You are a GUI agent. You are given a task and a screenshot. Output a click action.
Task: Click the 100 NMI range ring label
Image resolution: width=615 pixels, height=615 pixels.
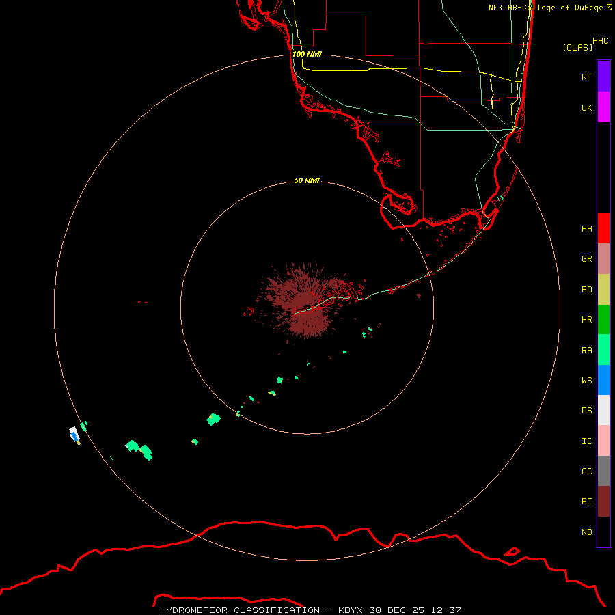[307, 54]
